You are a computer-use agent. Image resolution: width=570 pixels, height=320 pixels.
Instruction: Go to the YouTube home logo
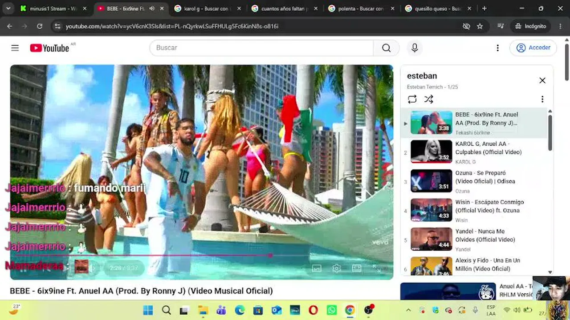coord(49,48)
